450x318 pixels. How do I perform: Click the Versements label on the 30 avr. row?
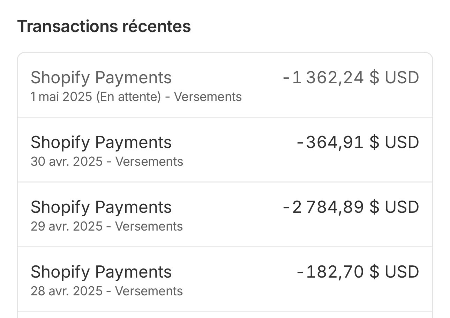(149, 161)
